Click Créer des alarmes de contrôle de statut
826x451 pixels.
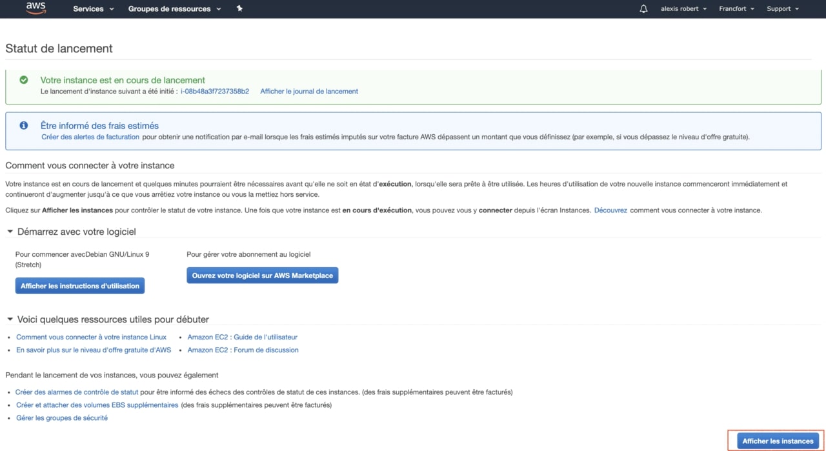[x=77, y=392]
